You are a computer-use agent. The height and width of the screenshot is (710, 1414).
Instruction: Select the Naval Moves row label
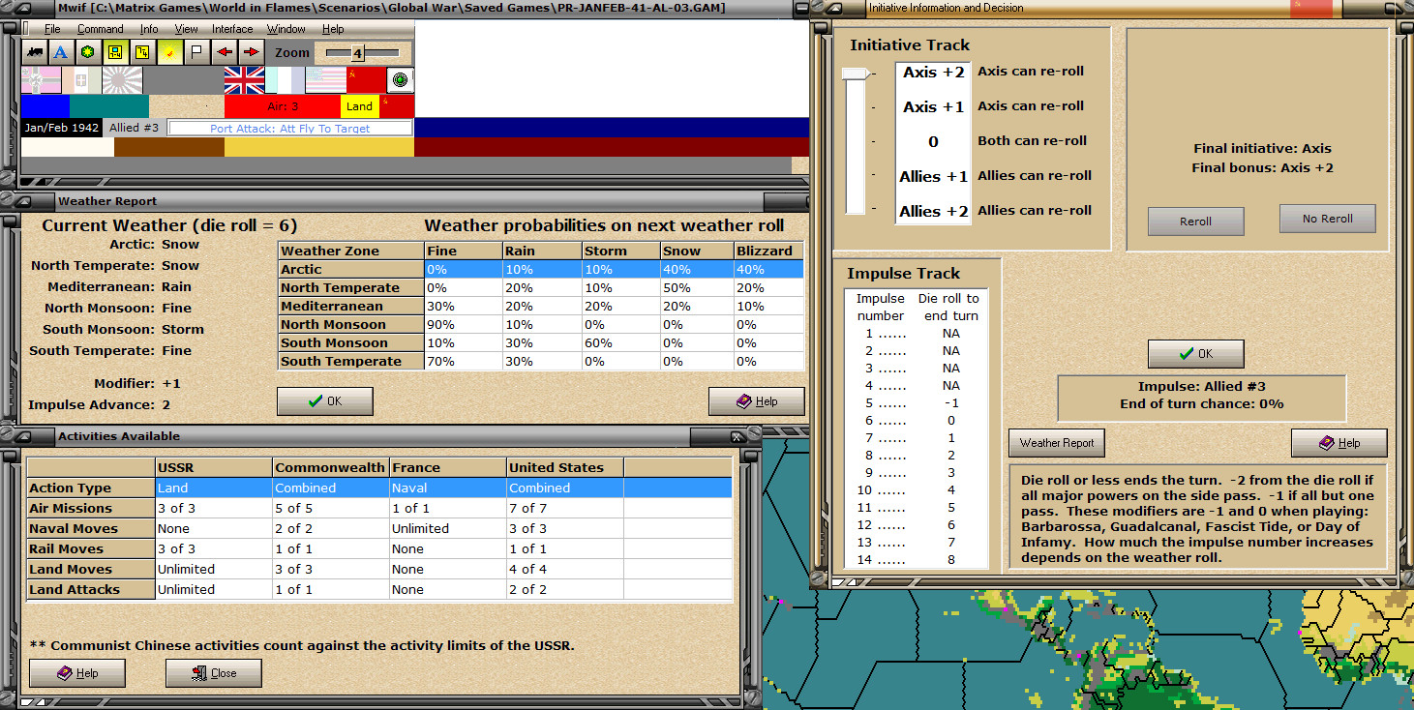(x=91, y=529)
